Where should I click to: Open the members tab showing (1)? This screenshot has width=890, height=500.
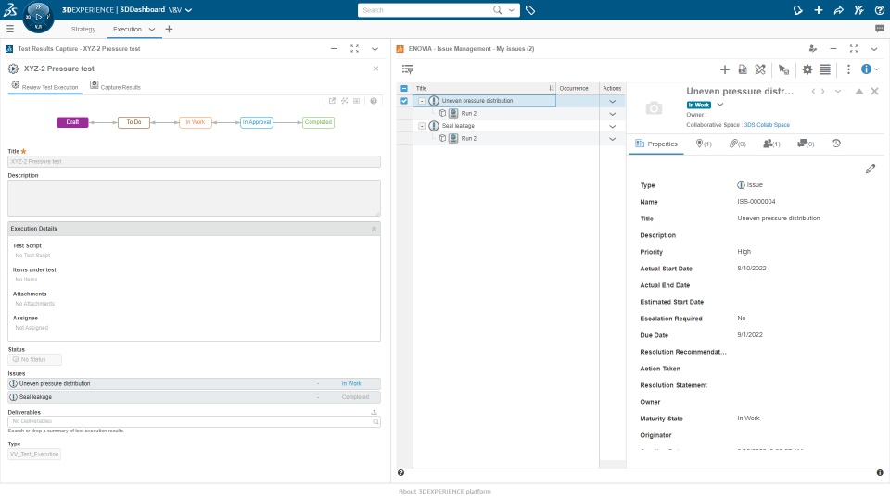[771, 144]
